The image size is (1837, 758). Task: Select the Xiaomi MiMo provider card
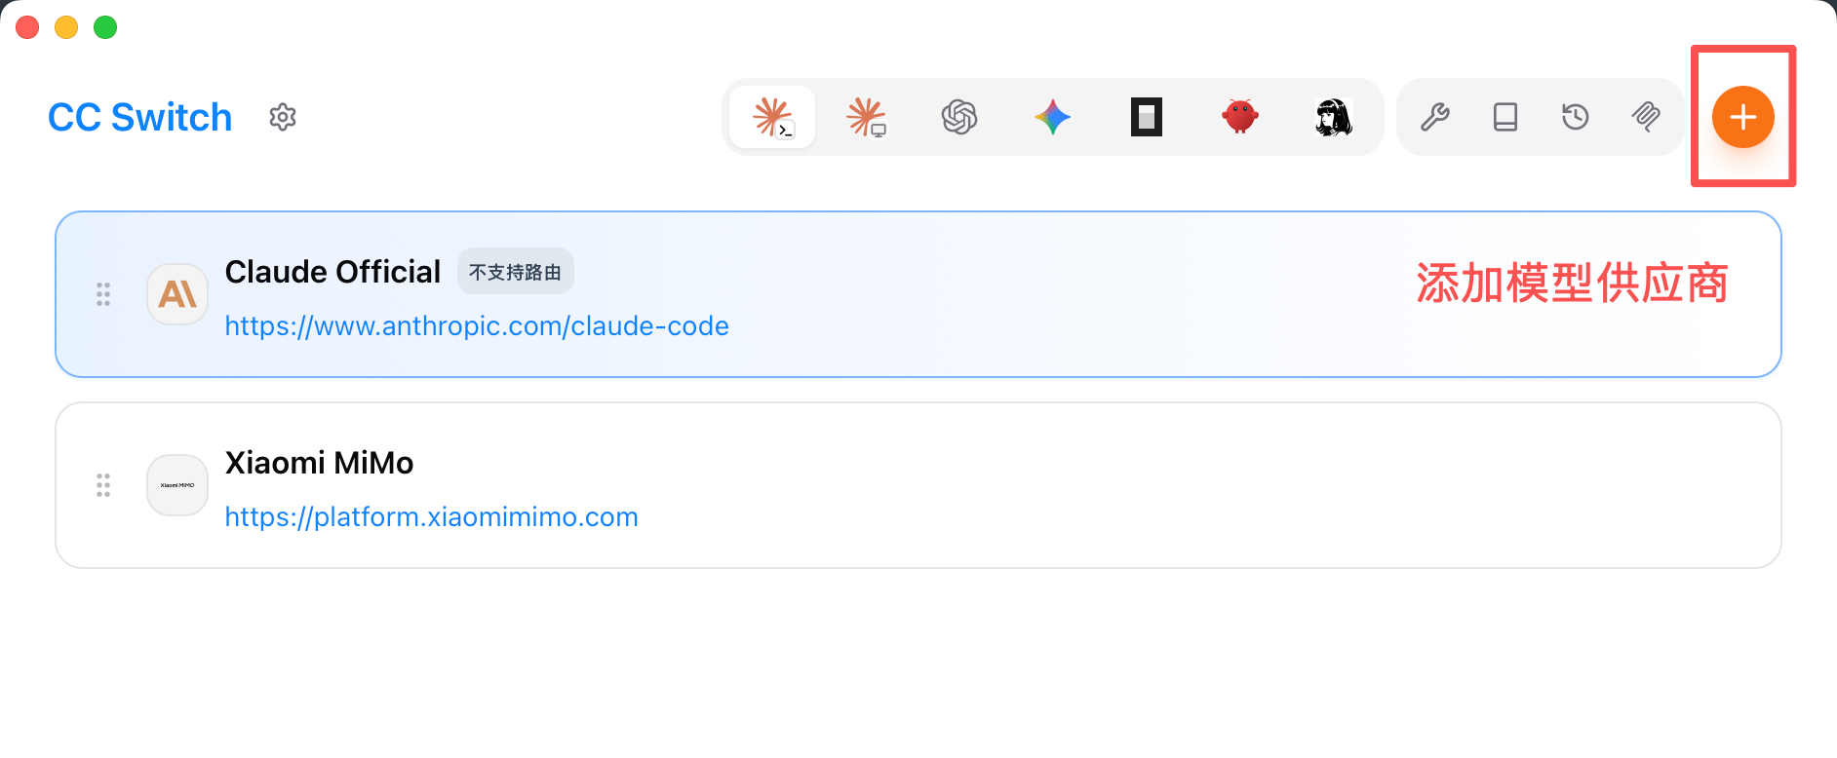coord(918,485)
